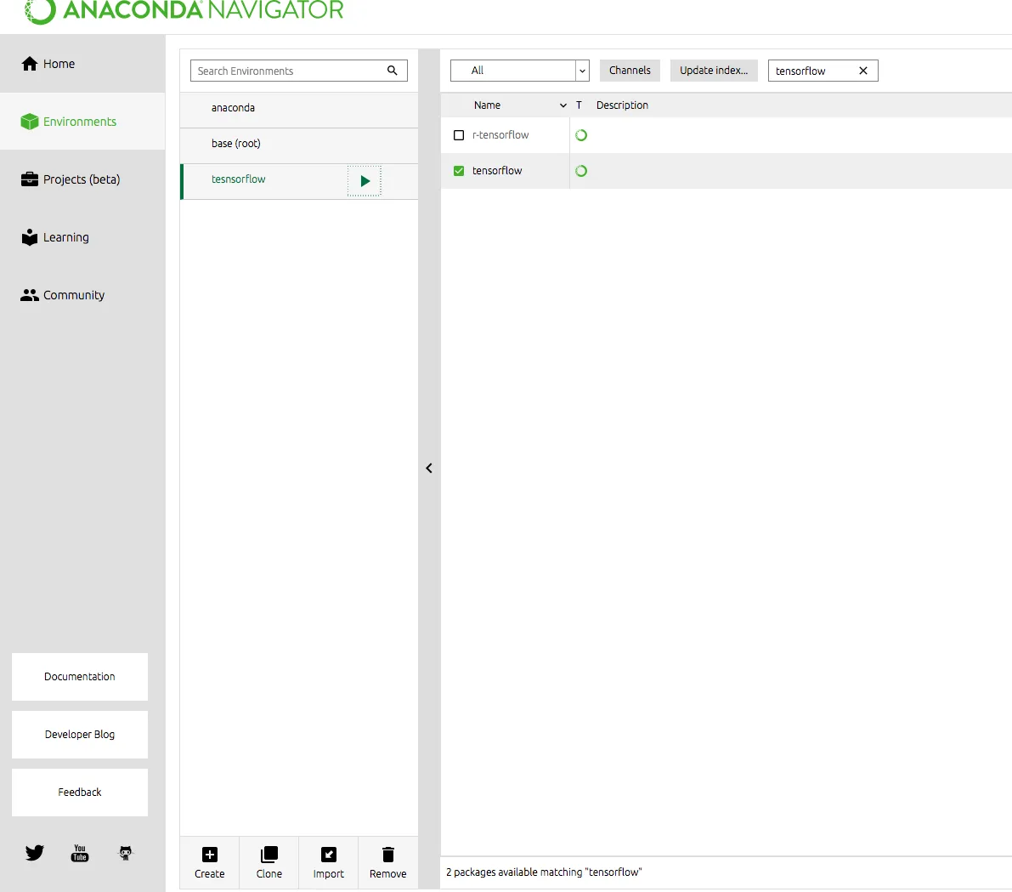This screenshot has height=892, width=1012.
Task: Open the Community section
Action: (x=82, y=294)
